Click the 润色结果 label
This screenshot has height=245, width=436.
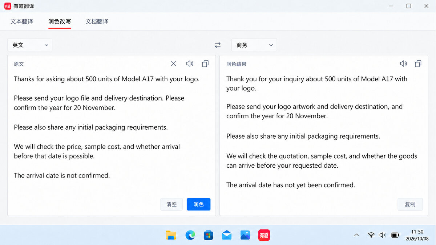click(x=237, y=64)
